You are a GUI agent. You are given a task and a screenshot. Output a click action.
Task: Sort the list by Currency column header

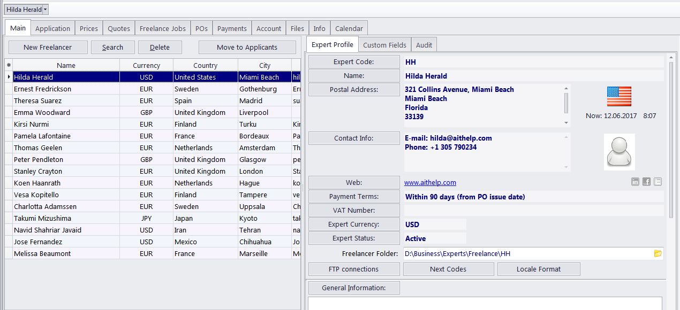pyautogui.click(x=146, y=65)
